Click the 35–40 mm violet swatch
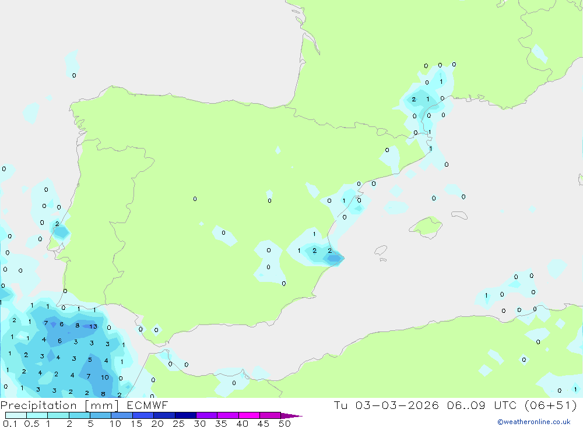 [227, 415]
